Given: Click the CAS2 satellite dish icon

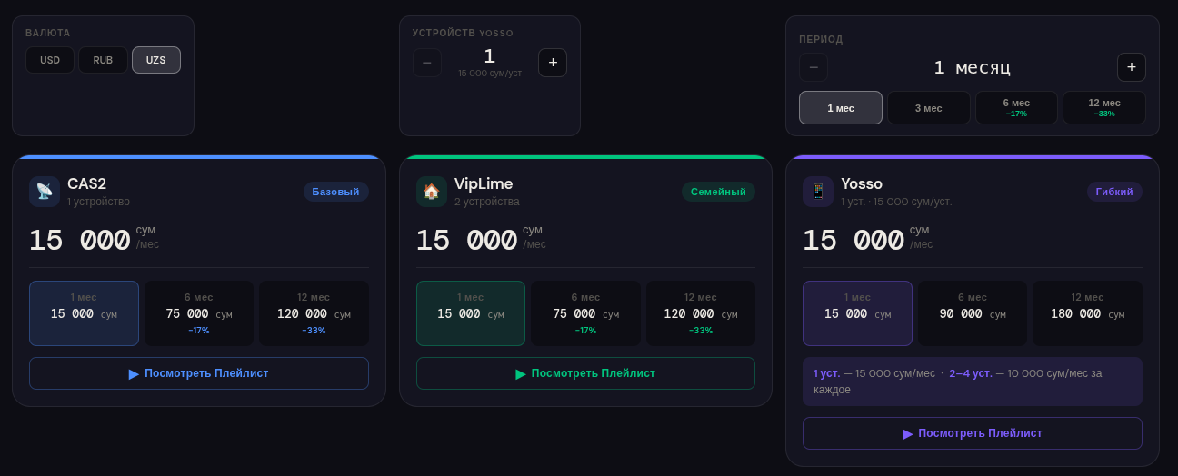Looking at the screenshot, I should click(x=45, y=192).
